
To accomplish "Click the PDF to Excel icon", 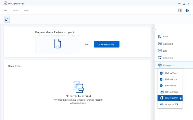I will click(162, 79).
